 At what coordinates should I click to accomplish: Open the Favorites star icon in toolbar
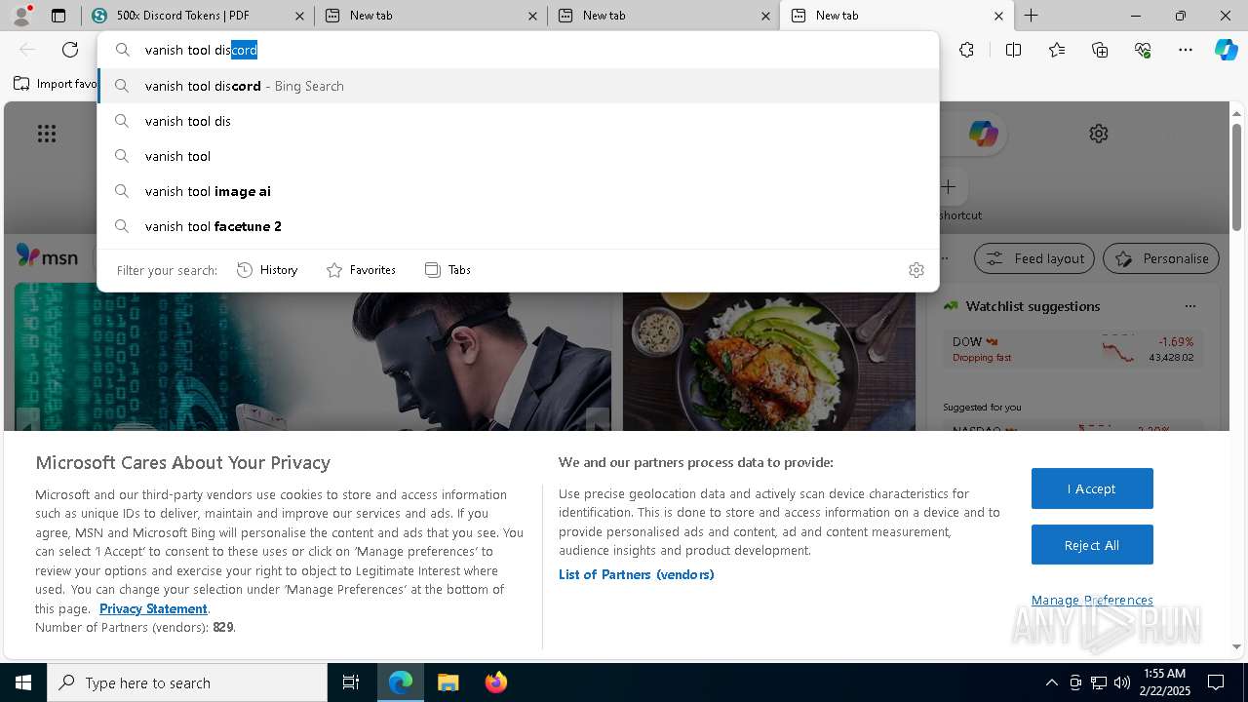(1057, 50)
